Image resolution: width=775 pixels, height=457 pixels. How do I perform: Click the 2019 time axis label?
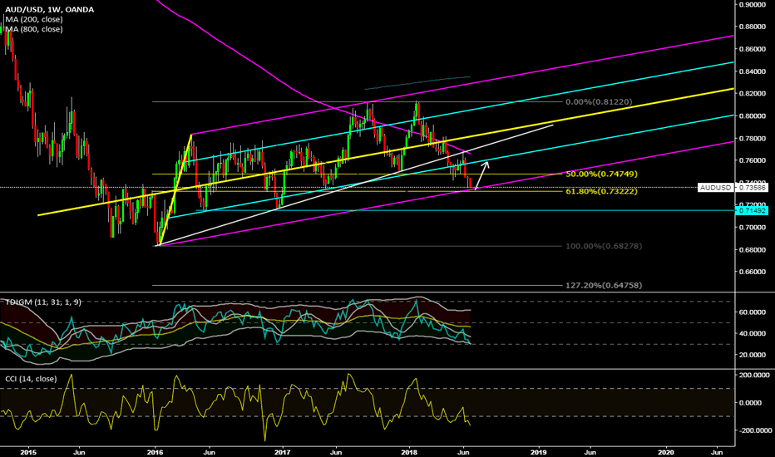[x=538, y=452]
